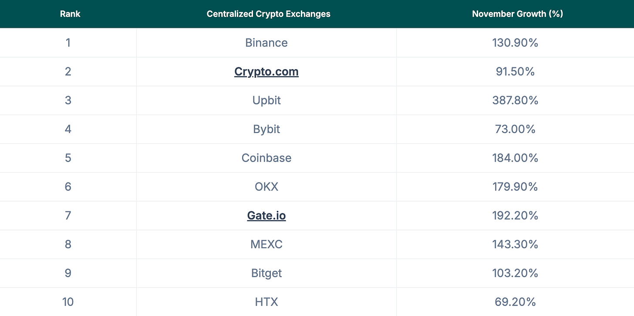This screenshot has width=634, height=316.
Task: Click the 387.80% growth value
Action: (515, 100)
